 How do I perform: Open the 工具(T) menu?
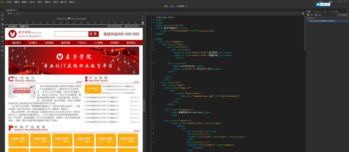40,2
